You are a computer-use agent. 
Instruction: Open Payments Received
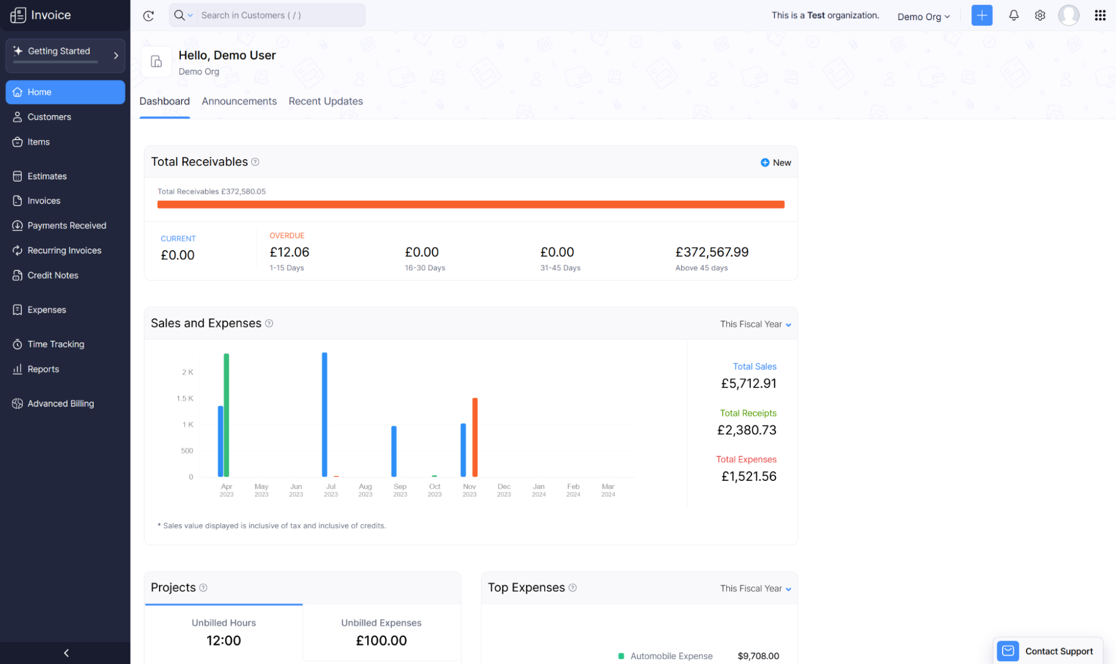pyautogui.click(x=67, y=225)
